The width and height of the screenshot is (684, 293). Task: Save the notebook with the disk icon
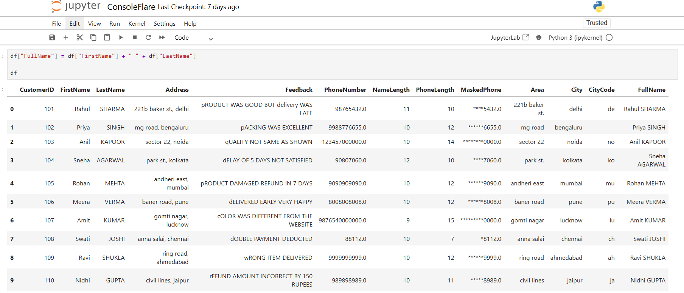(x=52, y=37)
